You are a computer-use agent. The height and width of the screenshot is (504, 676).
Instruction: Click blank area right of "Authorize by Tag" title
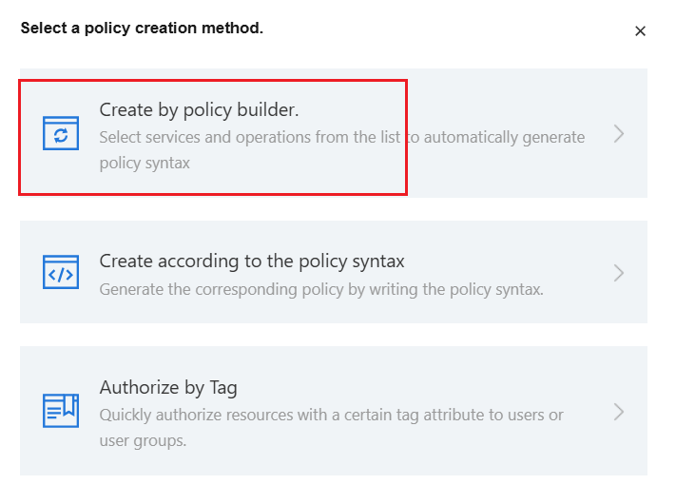tap(428, 388)
